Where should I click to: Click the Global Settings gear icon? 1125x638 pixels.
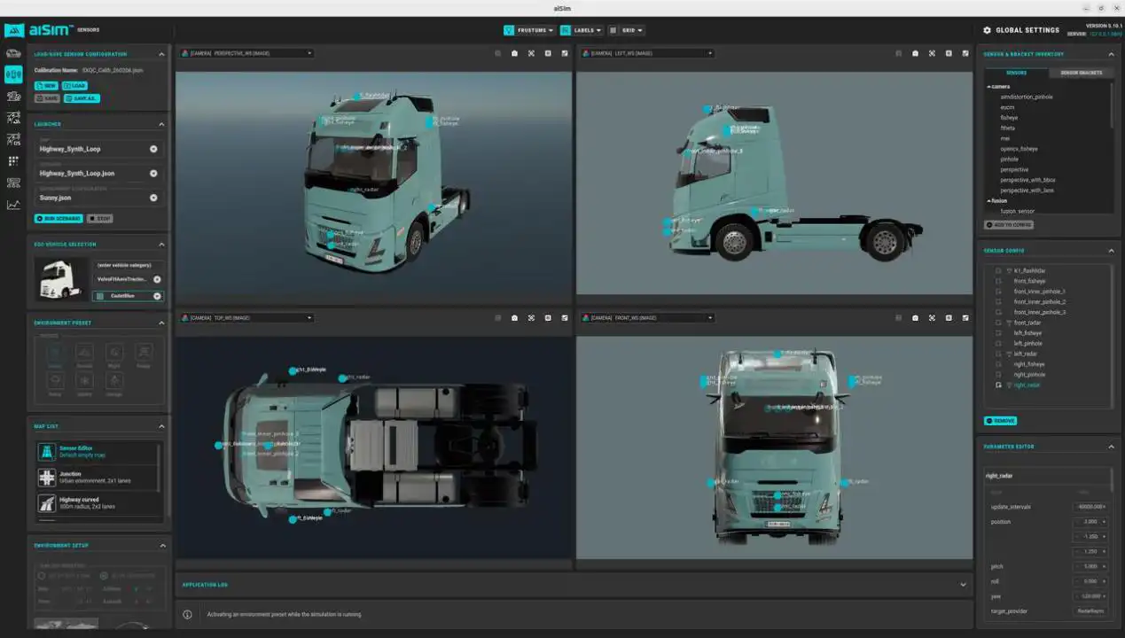pos(988,30)
